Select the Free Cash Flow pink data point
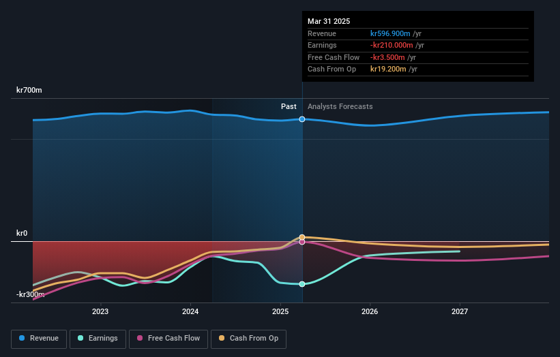The height and width of the screenshot is (357, 560). [302, 242]
